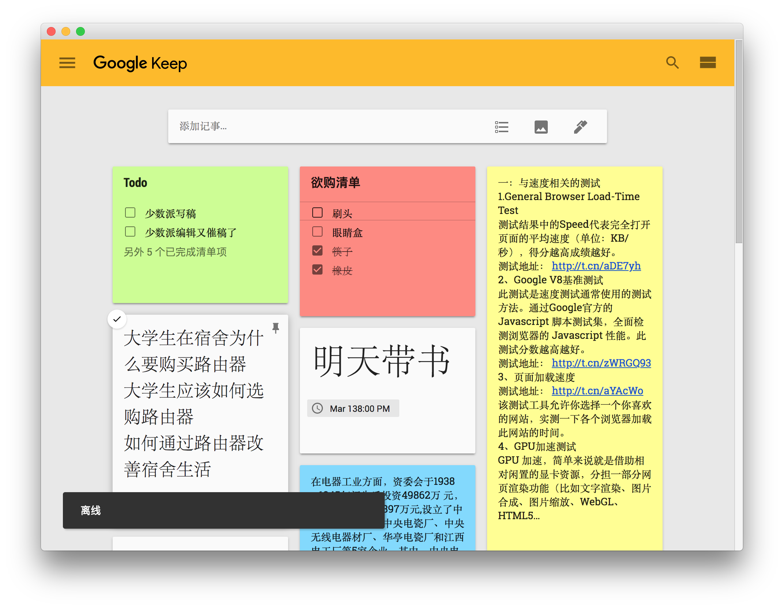The width and height of the screenshot is (784, 609).
Task: Uncheck the completed 筷子 item
Action: tap(317, 250)
